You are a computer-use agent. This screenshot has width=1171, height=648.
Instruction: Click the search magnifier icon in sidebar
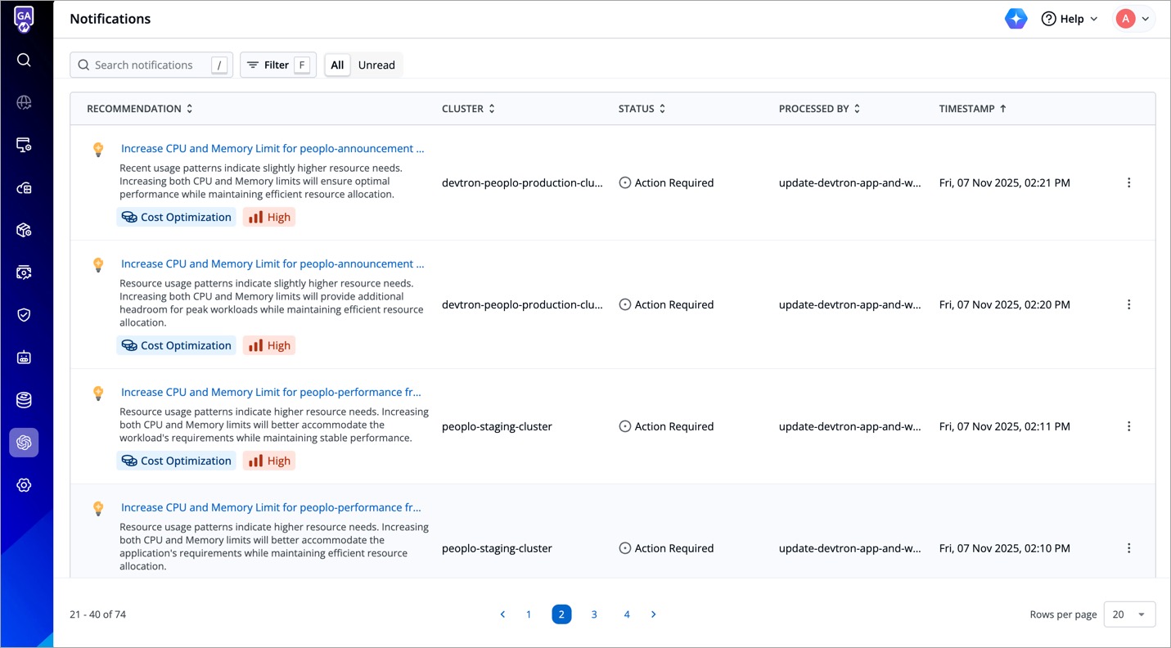pos(24,60)
